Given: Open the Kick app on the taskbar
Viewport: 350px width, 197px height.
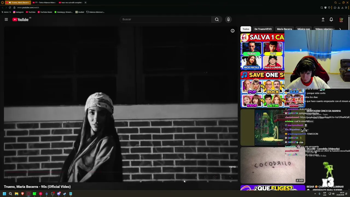Looking at the screenshot, I should pos(34,194).
